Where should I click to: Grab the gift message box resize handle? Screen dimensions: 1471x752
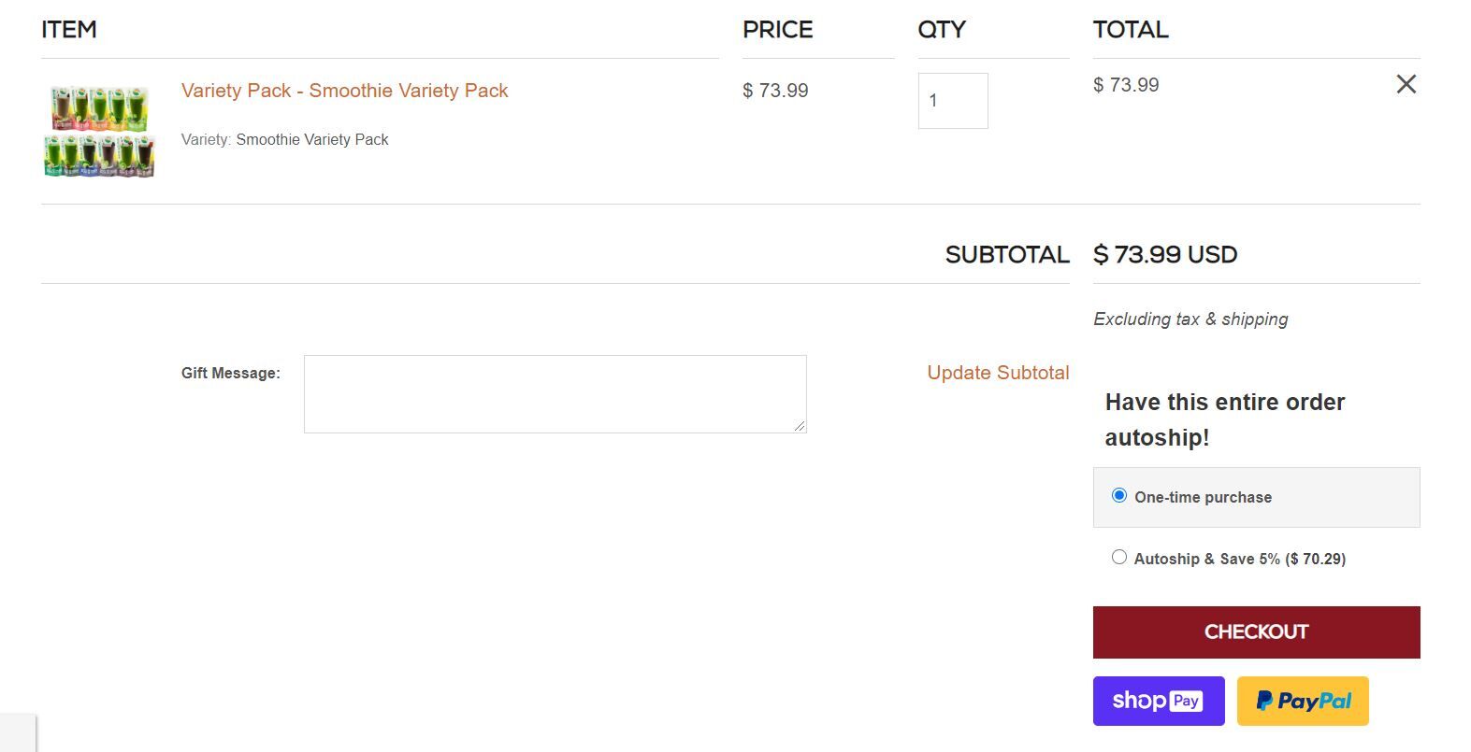coord(800,426)
